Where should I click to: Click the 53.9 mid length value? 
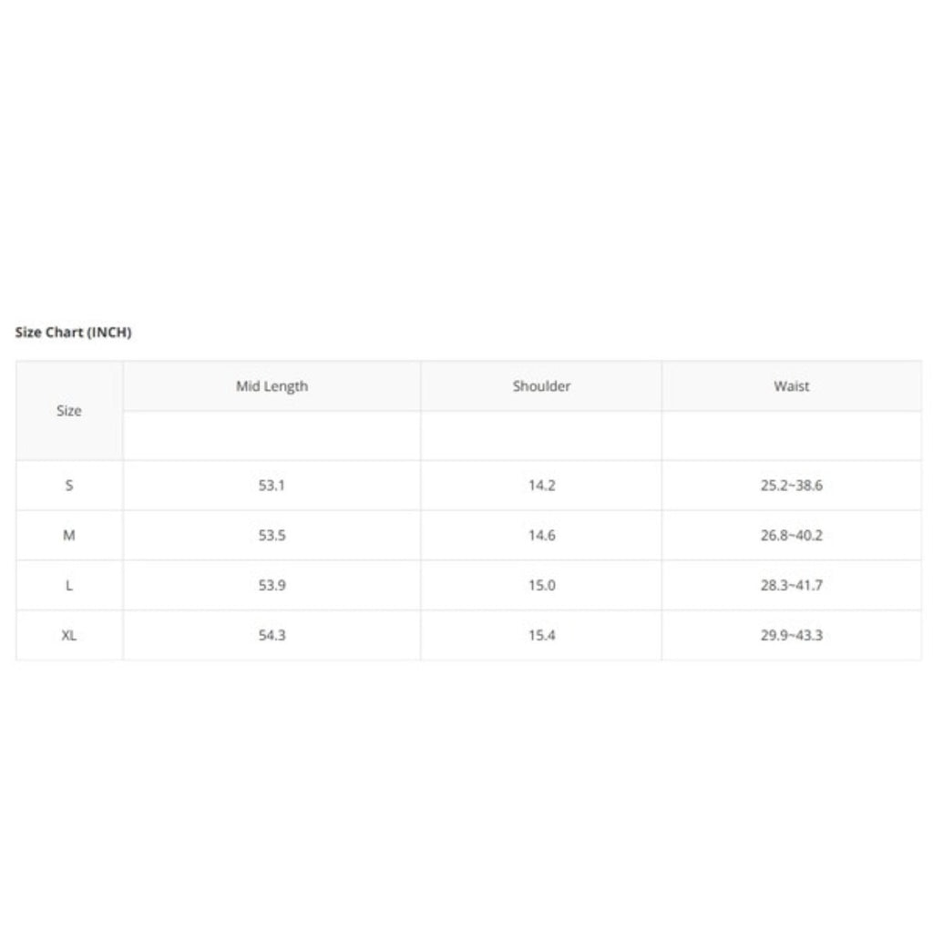point(272,586)
